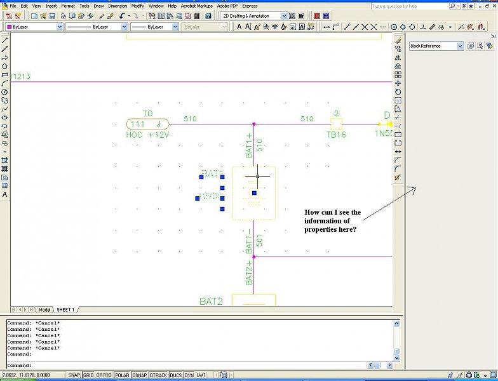Image resolution: width=498 pixels, height=381 pixels.
Task: Open the Format menu
Action: coord(67,6)
